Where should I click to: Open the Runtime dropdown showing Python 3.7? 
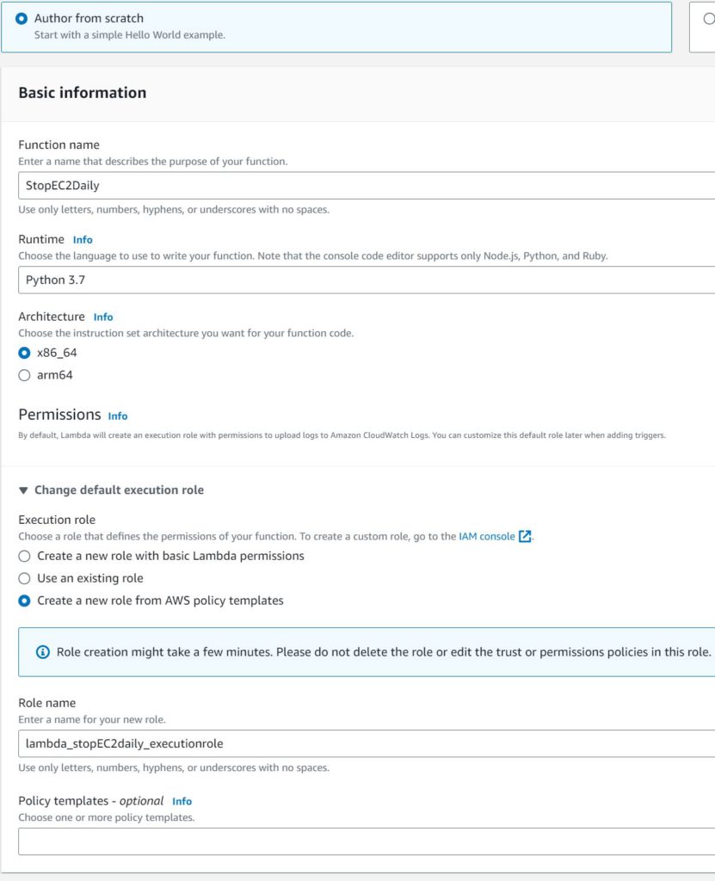point(367,280)
